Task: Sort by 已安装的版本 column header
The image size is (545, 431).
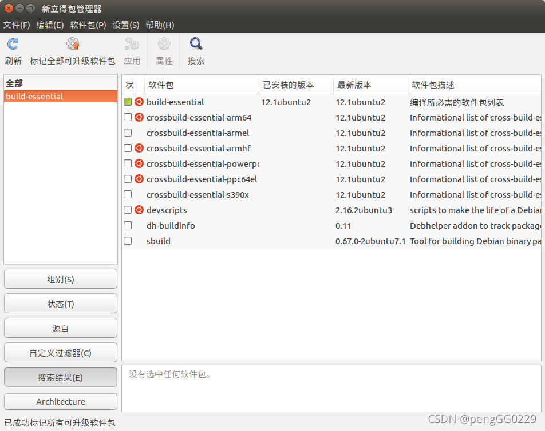Action: 296,85
